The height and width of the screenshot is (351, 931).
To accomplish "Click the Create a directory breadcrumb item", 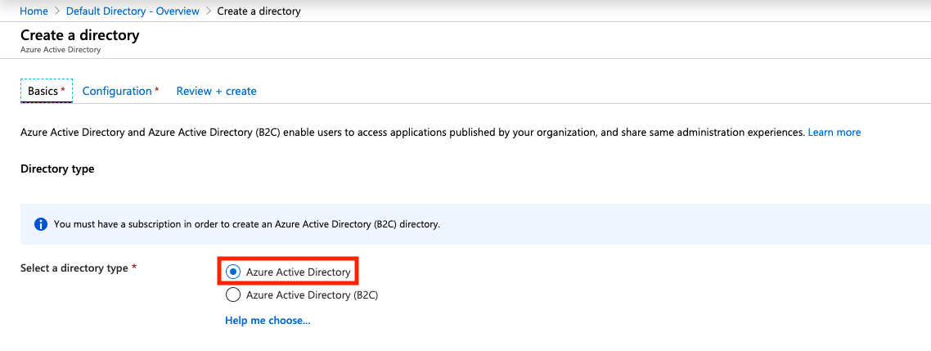I will pyautogui.click(x=259, y=11).
